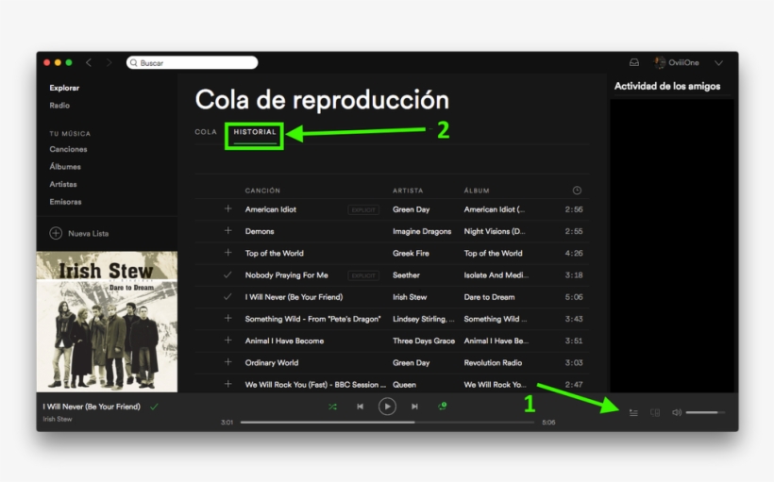Open the playback queue icon
Viewport: 774px width, 482px height.
[633, 412]
